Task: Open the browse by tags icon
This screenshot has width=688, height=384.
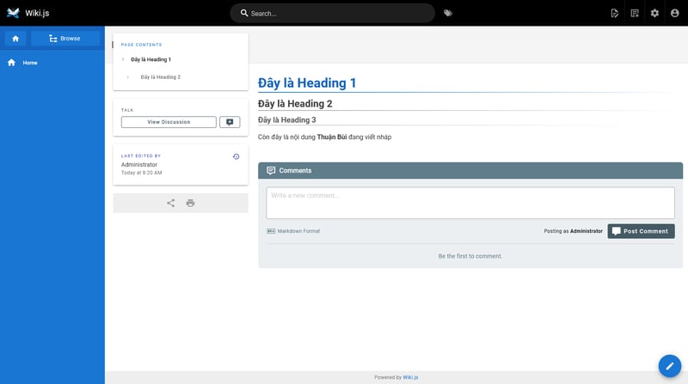Action: tap(448, 13)
